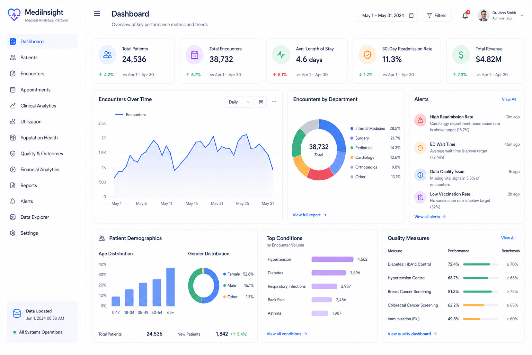Click View All in Quality Measures panel
This screenshot has width=532, height=355.
(x=508, y=238)
